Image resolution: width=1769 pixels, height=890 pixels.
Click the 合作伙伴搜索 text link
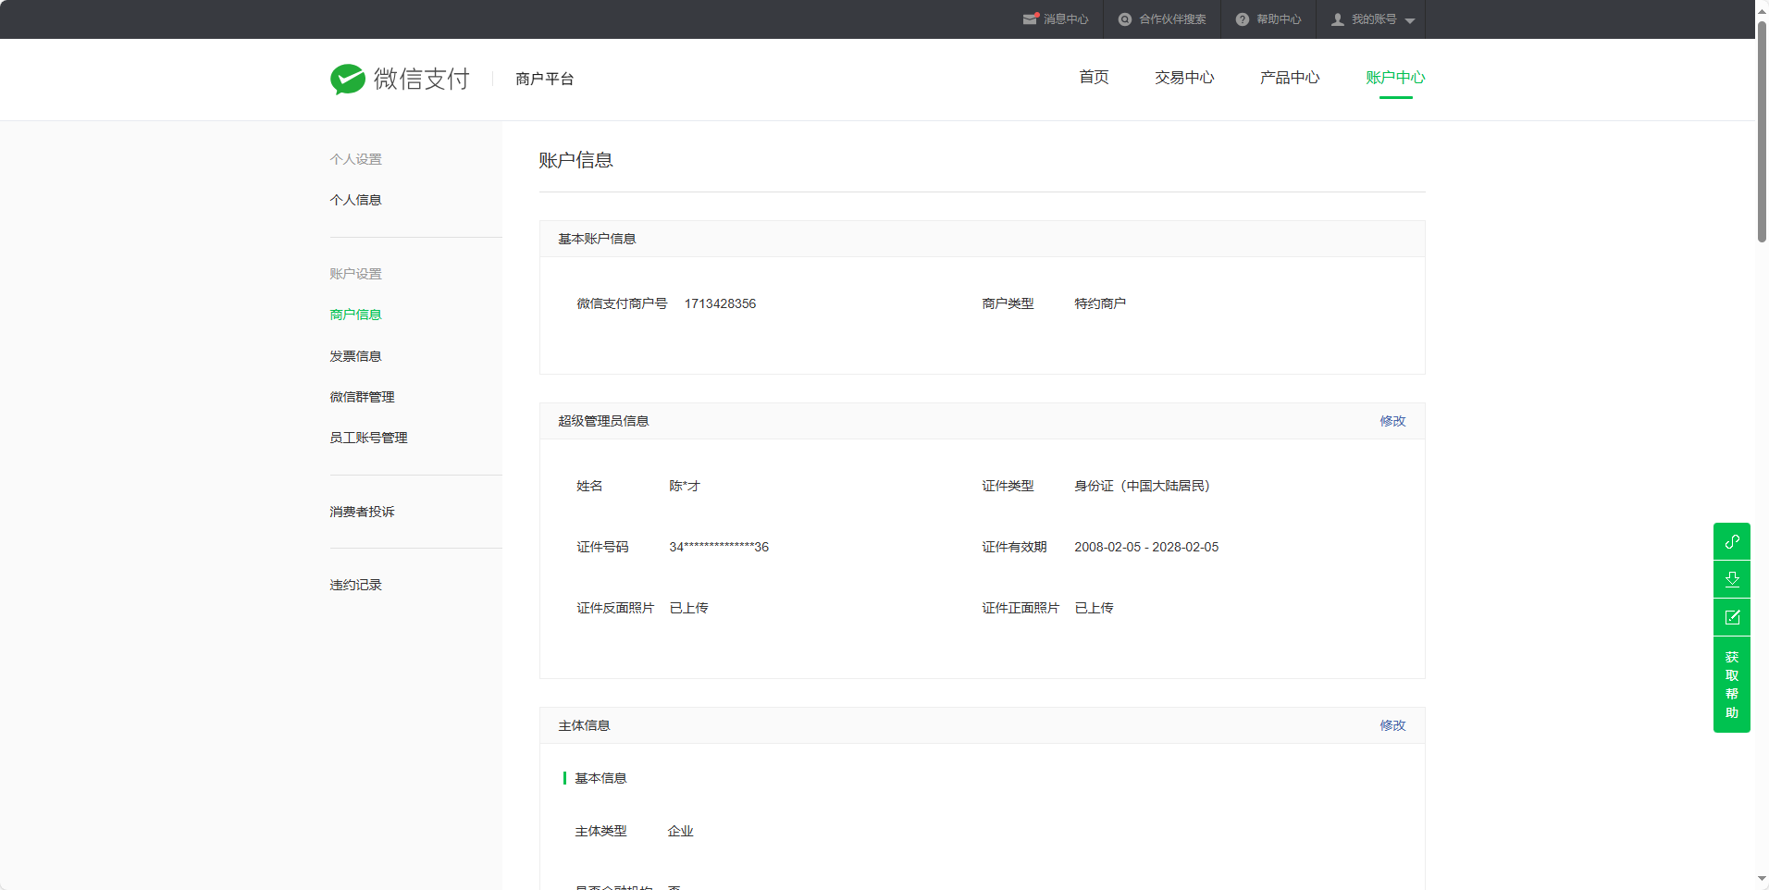click(1172, 19)
